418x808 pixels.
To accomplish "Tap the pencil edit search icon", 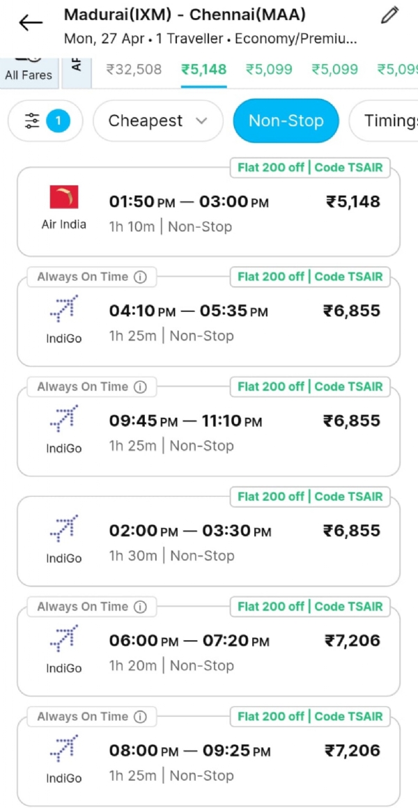I will (x=390, y=15).
